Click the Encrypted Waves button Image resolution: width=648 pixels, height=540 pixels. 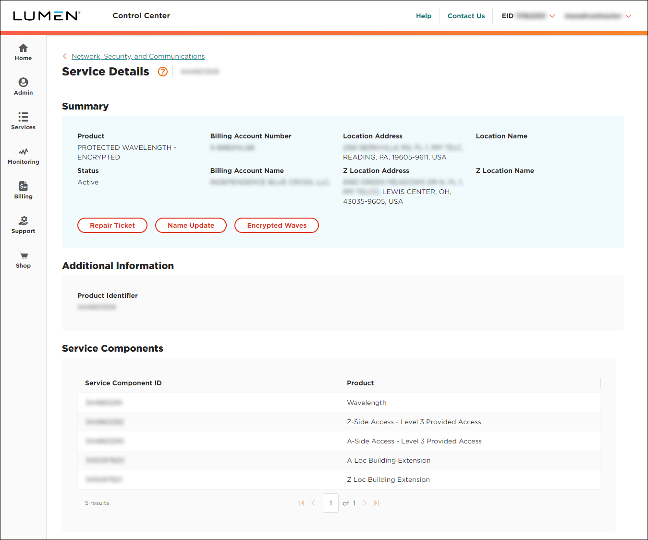coord(277,225)
